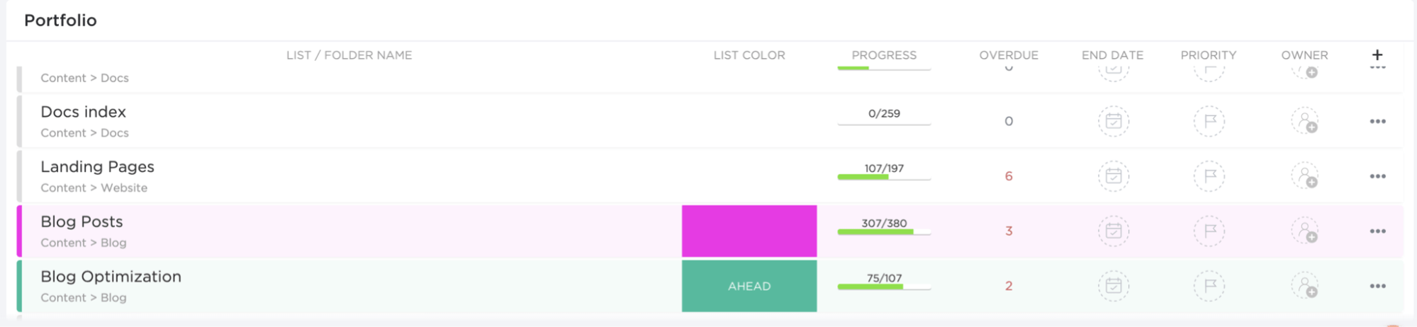
Task: Set priority flag for Blog Optimization
Action: [x=1209, y=286]
